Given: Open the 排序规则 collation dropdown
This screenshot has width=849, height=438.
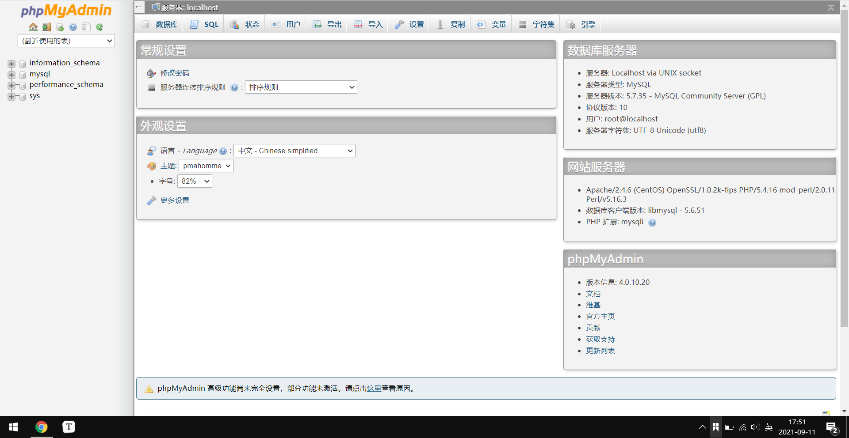Looking at the screenshot, I should [x=301, y=87].
